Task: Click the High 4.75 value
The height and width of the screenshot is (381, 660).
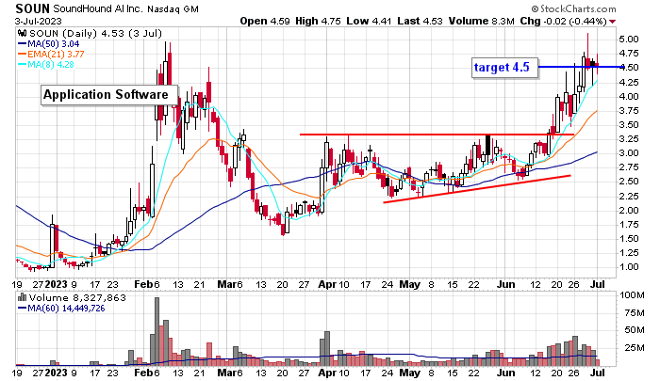Action: 318,21
